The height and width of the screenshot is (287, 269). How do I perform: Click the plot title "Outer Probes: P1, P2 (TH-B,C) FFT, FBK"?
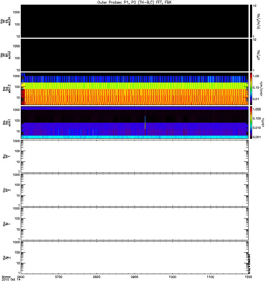134,3
